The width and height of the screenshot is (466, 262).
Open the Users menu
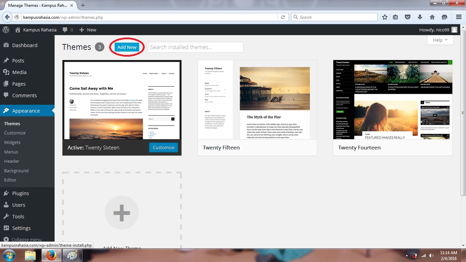pyautogui.click(x=27, y=205)
